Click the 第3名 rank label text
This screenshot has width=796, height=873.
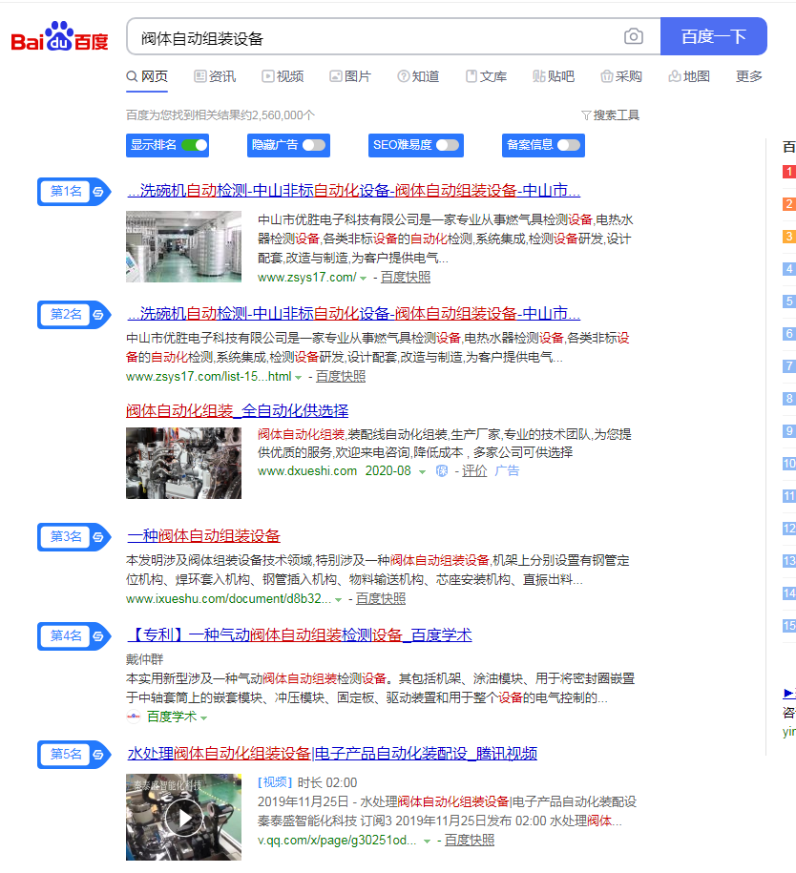[x=66, y=537]
